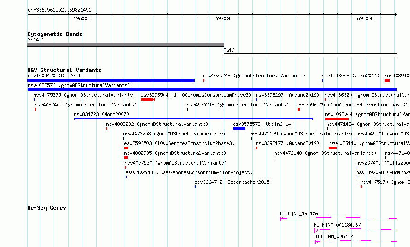The width and height of the screenshot is (410, 247).
Task: Click the blue esv3575578 variant bar
Action: point(239,129)
